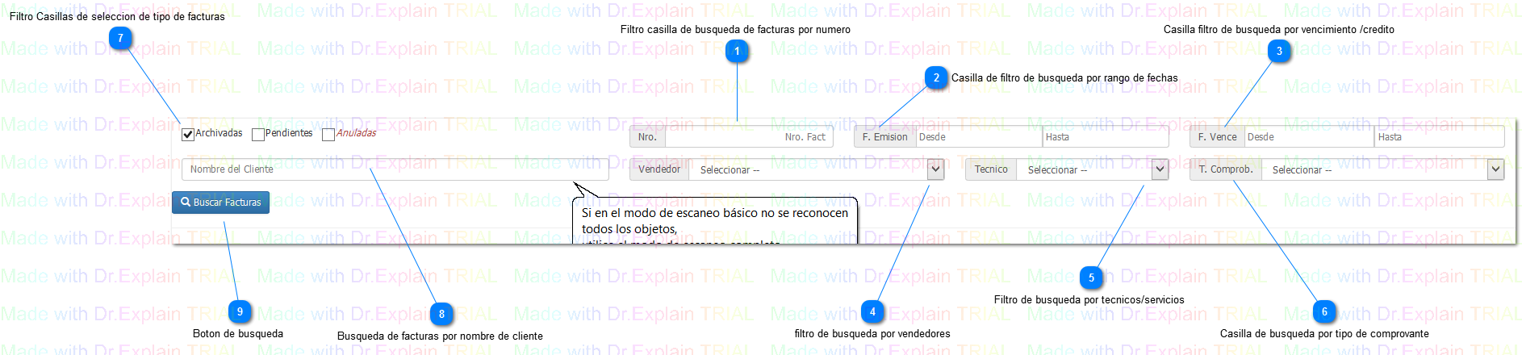
Task: Focus the Nro. Fact input box
Action: [746, 137]
